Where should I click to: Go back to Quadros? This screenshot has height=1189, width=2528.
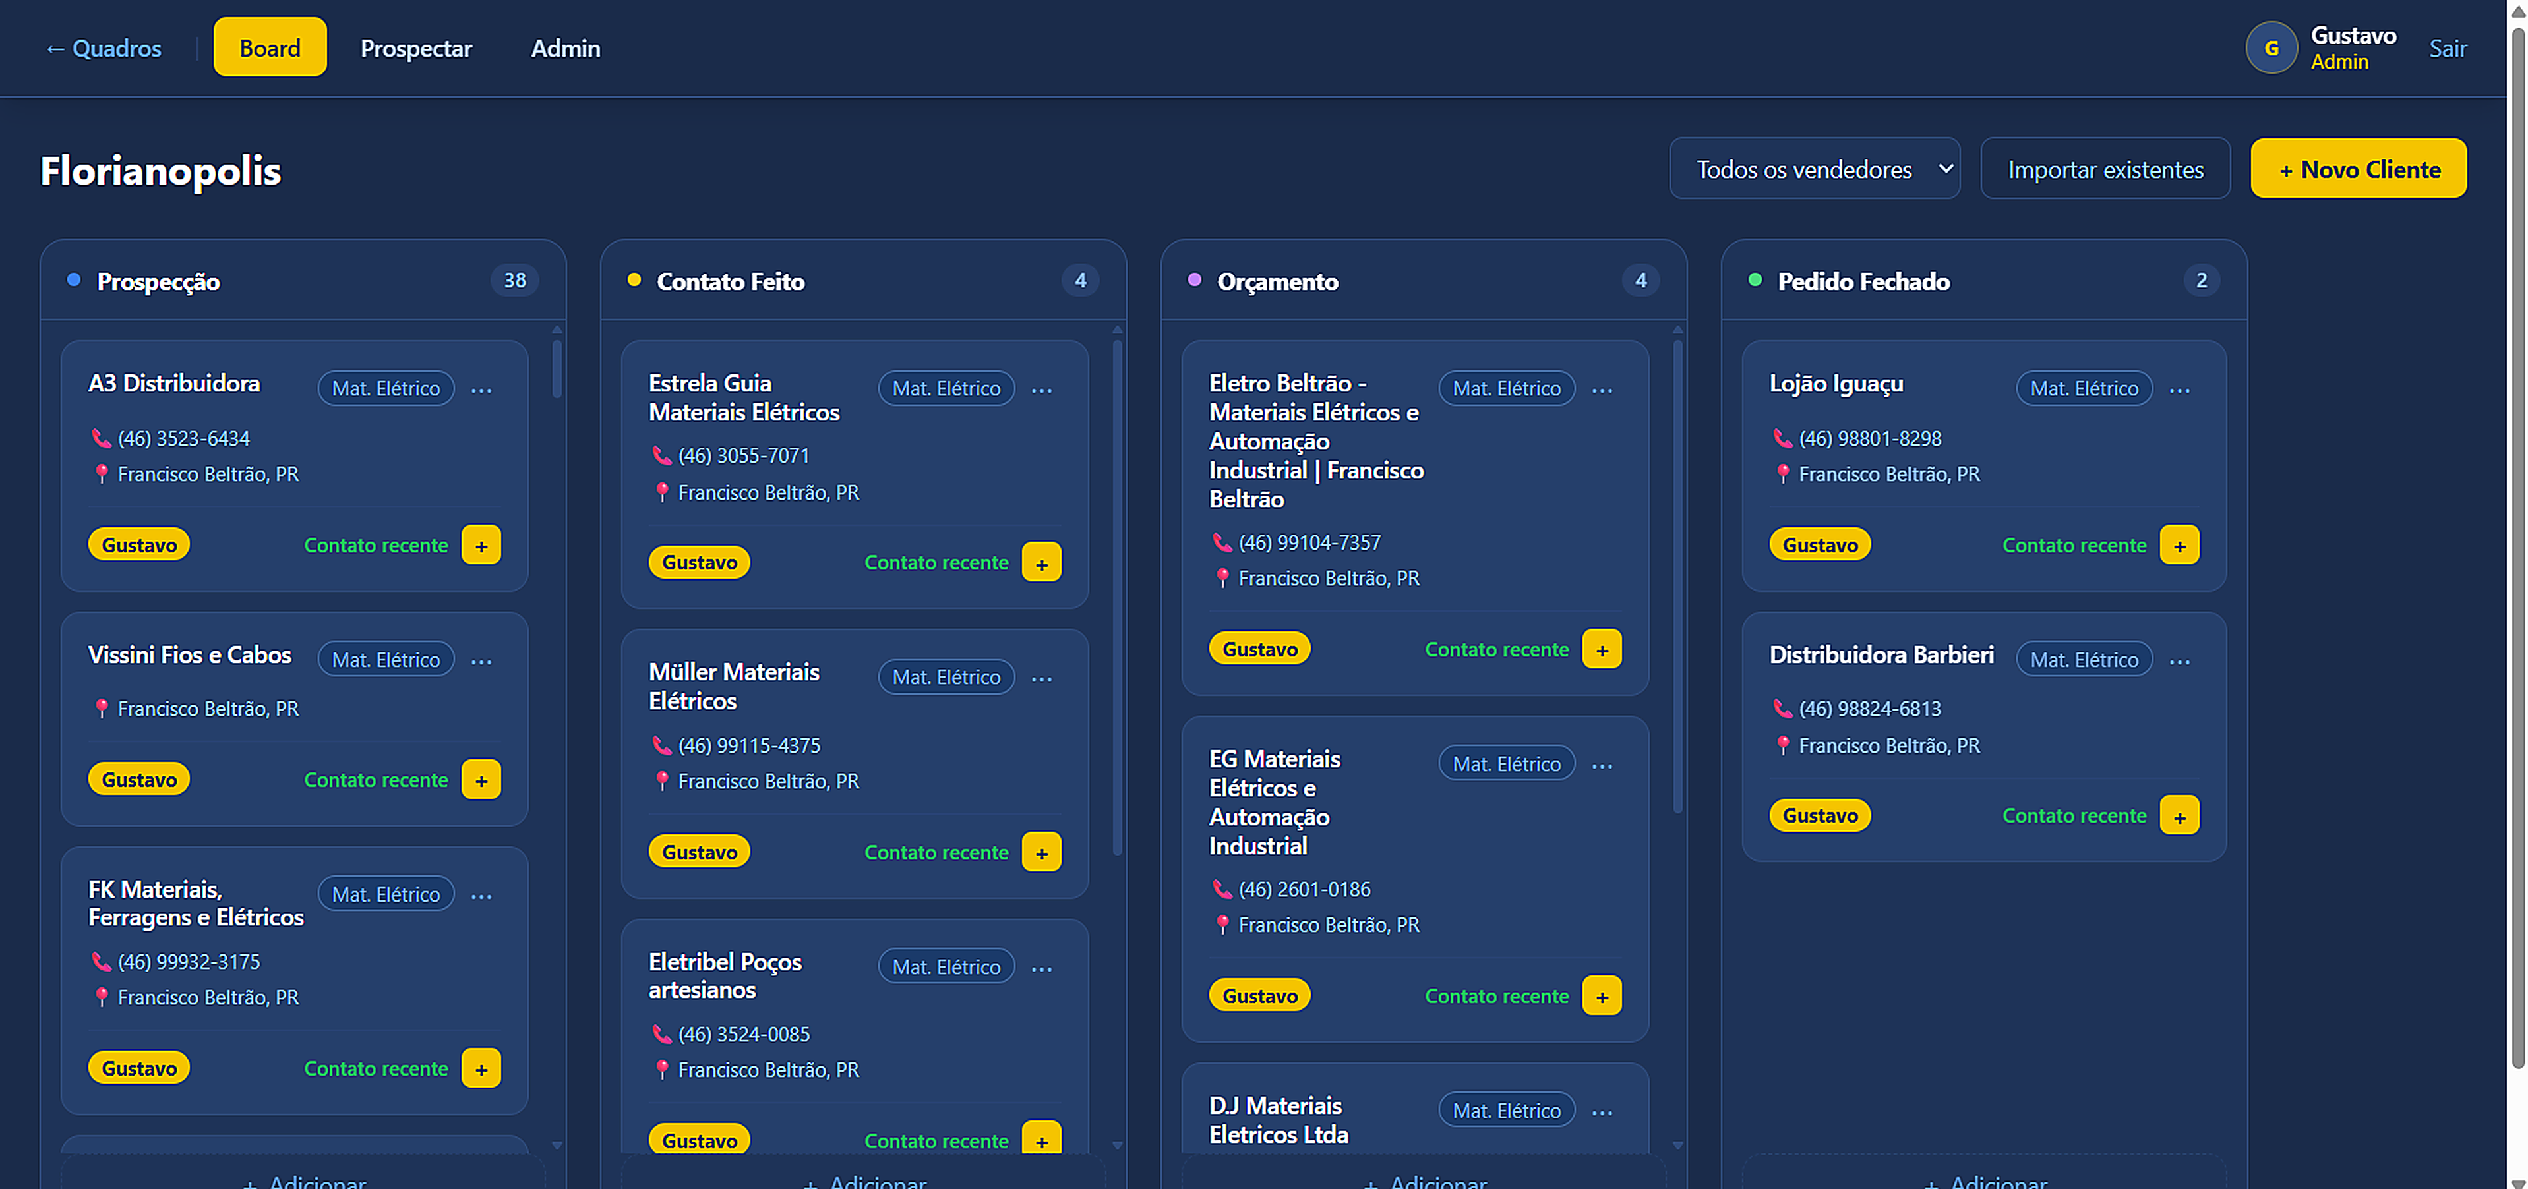click(103, 48)
